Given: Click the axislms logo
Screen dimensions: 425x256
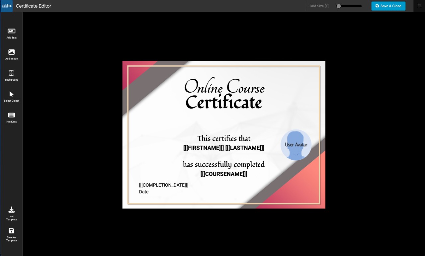Looking at the screenshot, I should click(x=7, y=6).
